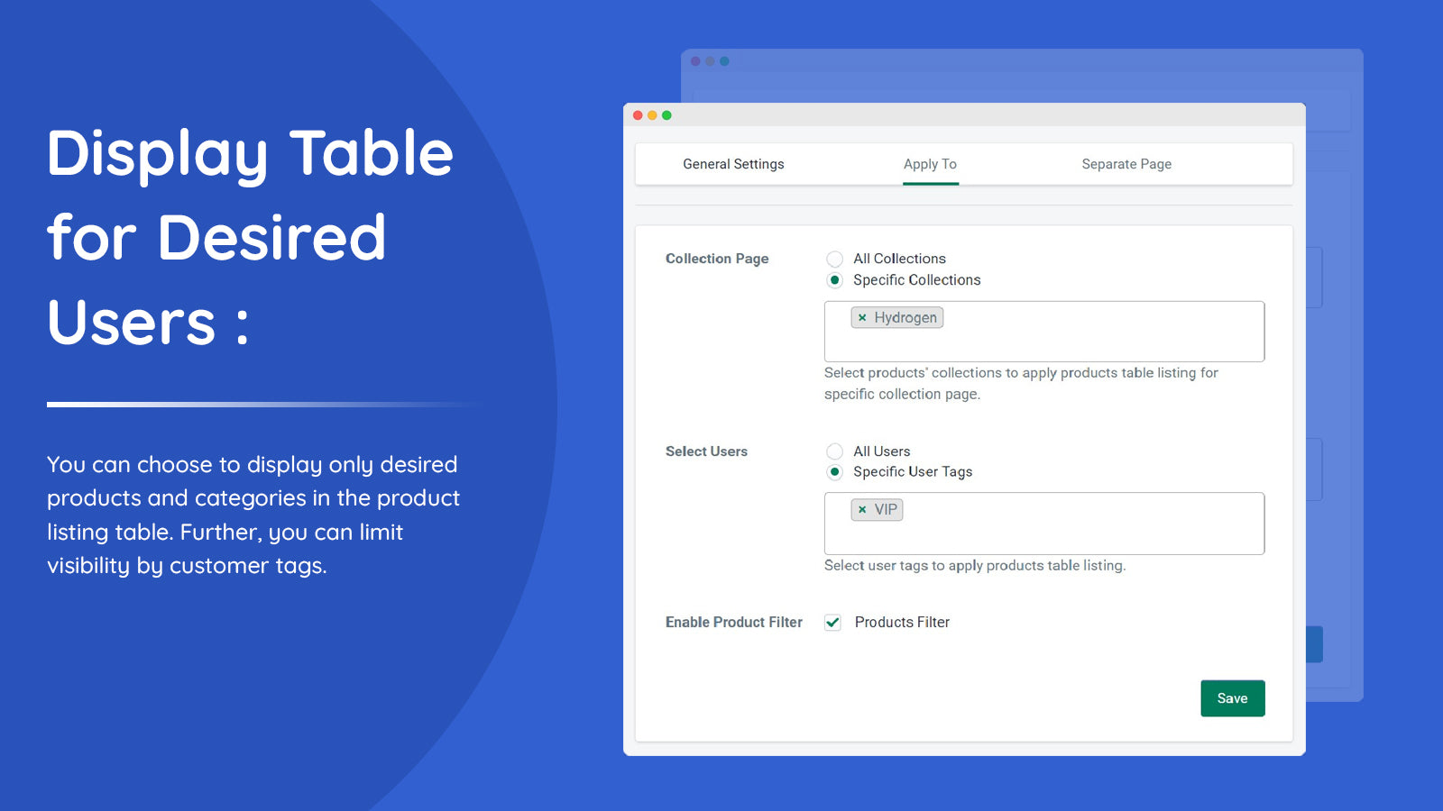
Task: Choose the All Users radio button
Action: point(835,451)
